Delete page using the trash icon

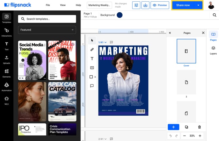[199, 127]
